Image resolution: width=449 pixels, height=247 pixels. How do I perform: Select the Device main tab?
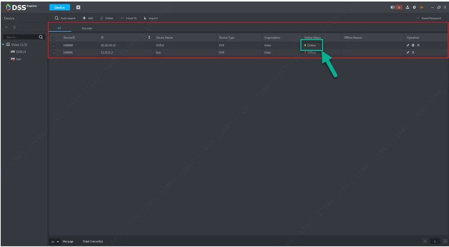click(x=59, y=7)
